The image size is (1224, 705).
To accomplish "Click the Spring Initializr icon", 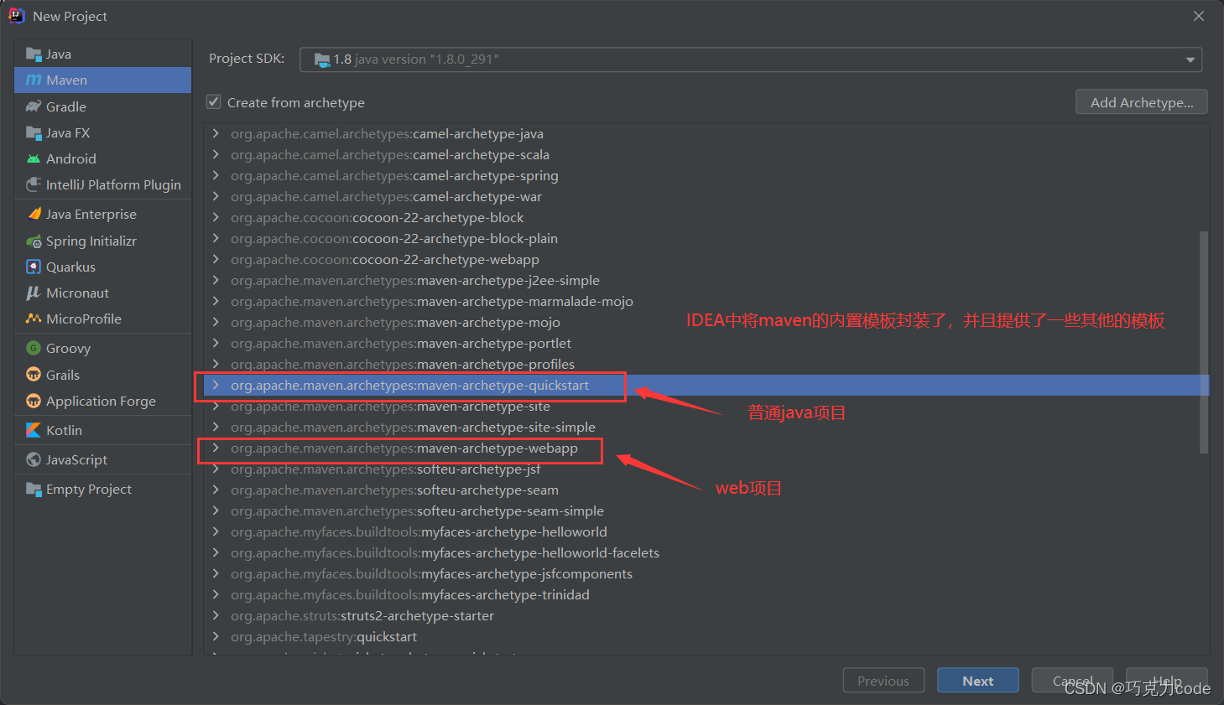I will click(x=34, y=241).
